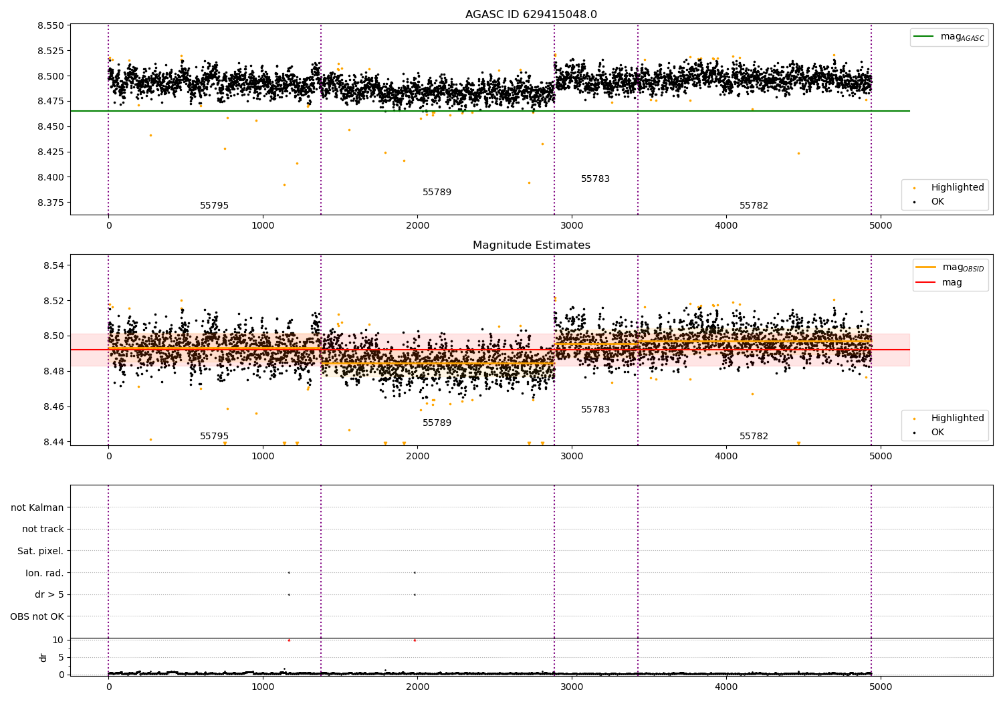Click the 4000 x-tick under Magnitude Estimates plot
This screenshot has width=1003, height=702.
tap(726, 457)
